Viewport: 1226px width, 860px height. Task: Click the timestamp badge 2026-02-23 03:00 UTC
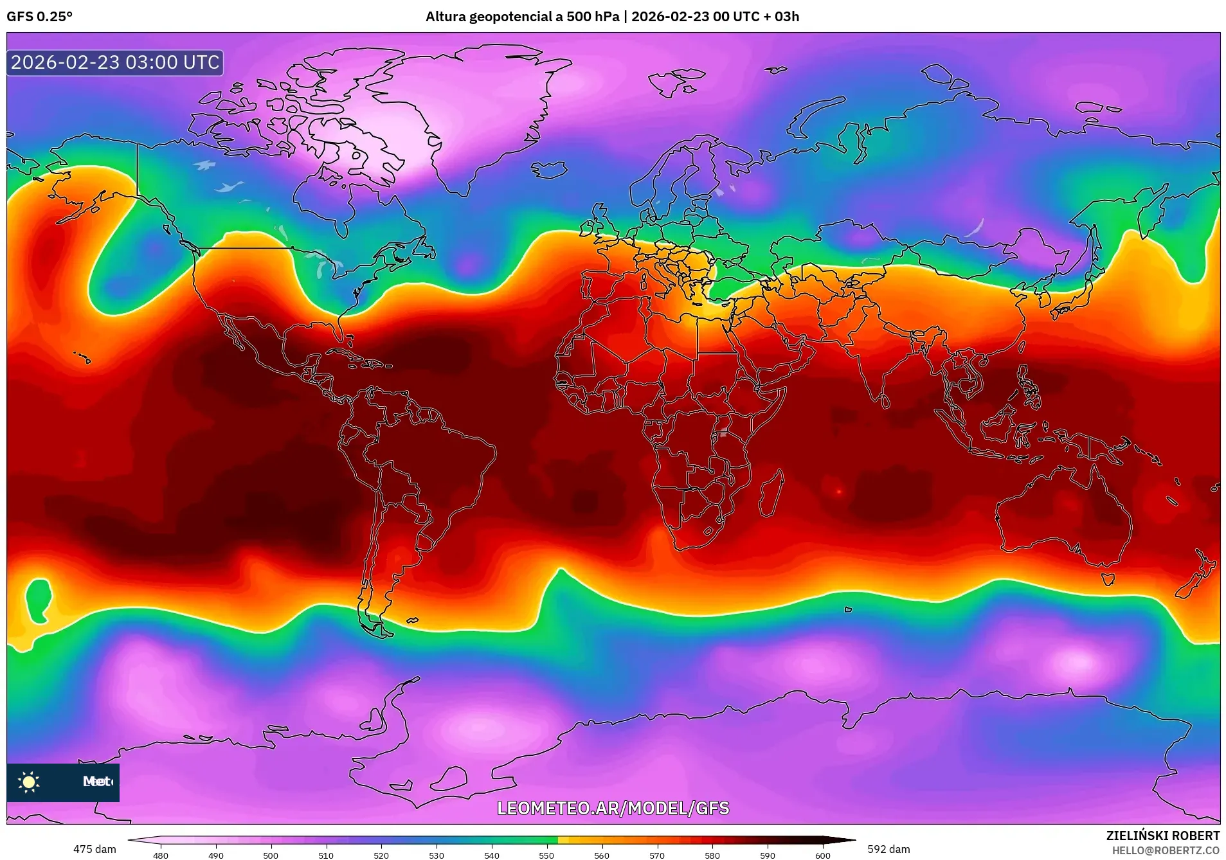click(x=114, y=62)
